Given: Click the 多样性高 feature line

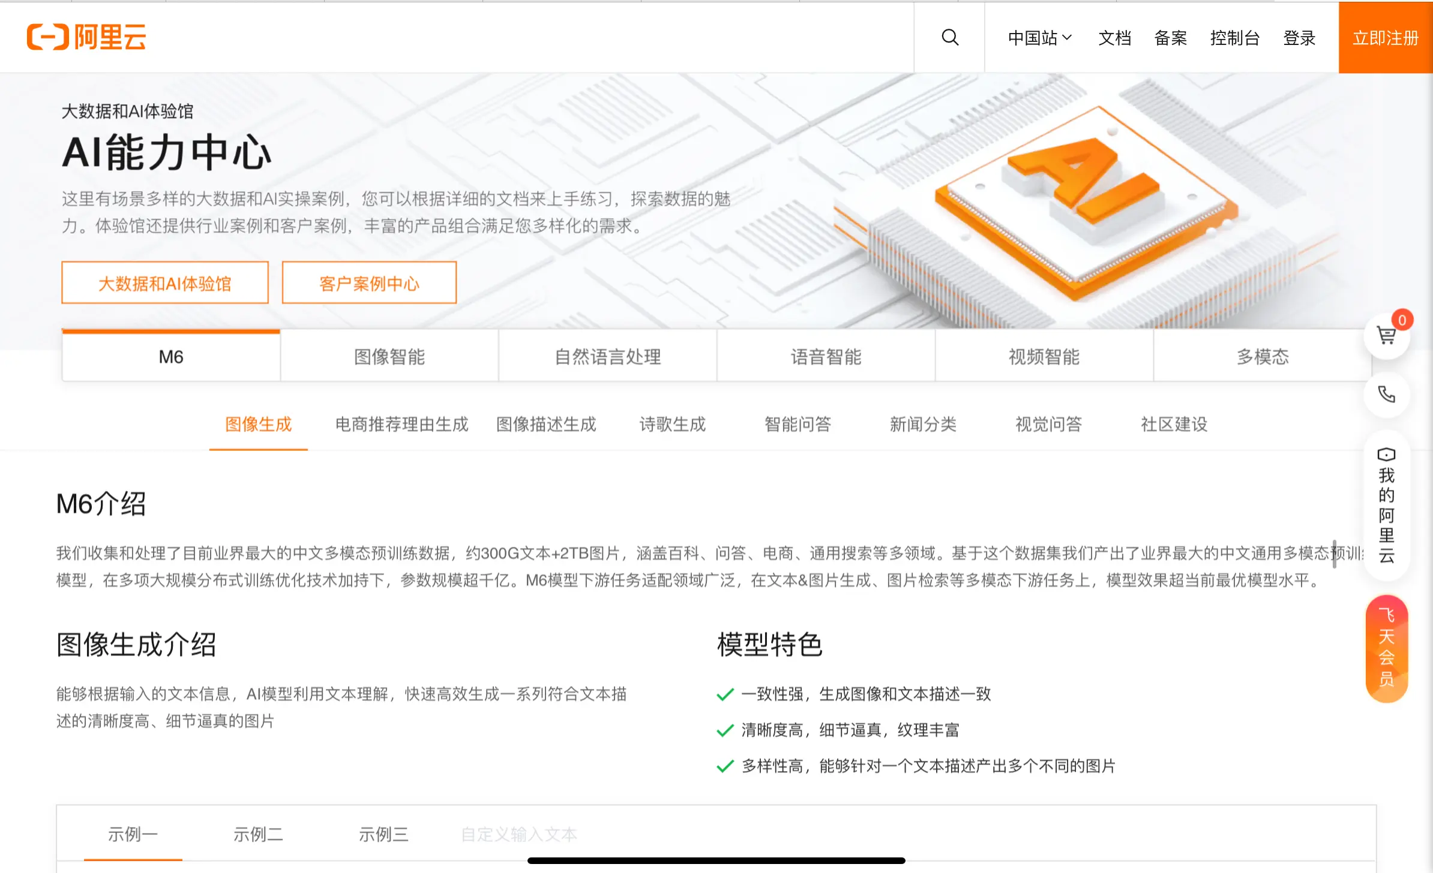Looking at the screenshot, I should tap(916, 766).
